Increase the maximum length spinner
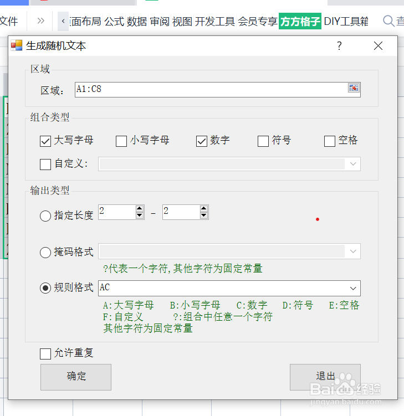404x416 pixels. point(203,208)
